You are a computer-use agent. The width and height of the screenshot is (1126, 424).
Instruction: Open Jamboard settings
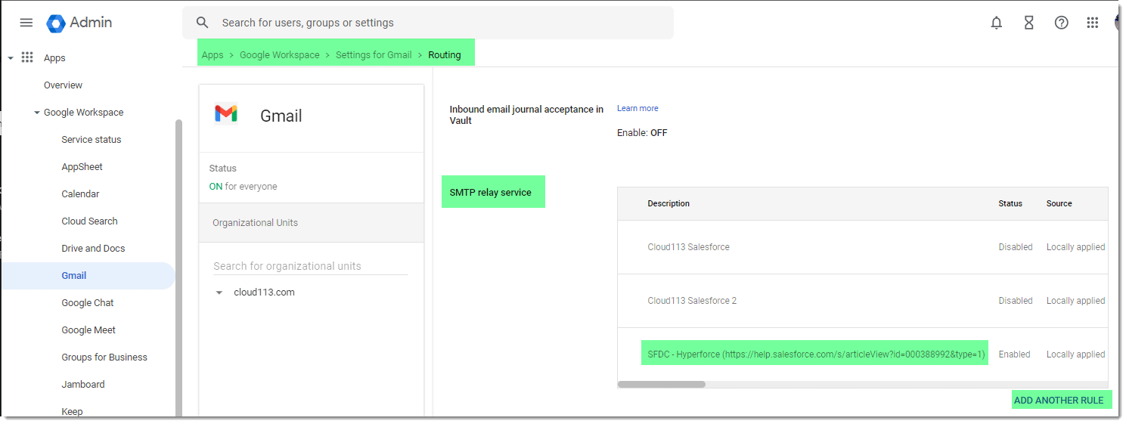point(83,385)
